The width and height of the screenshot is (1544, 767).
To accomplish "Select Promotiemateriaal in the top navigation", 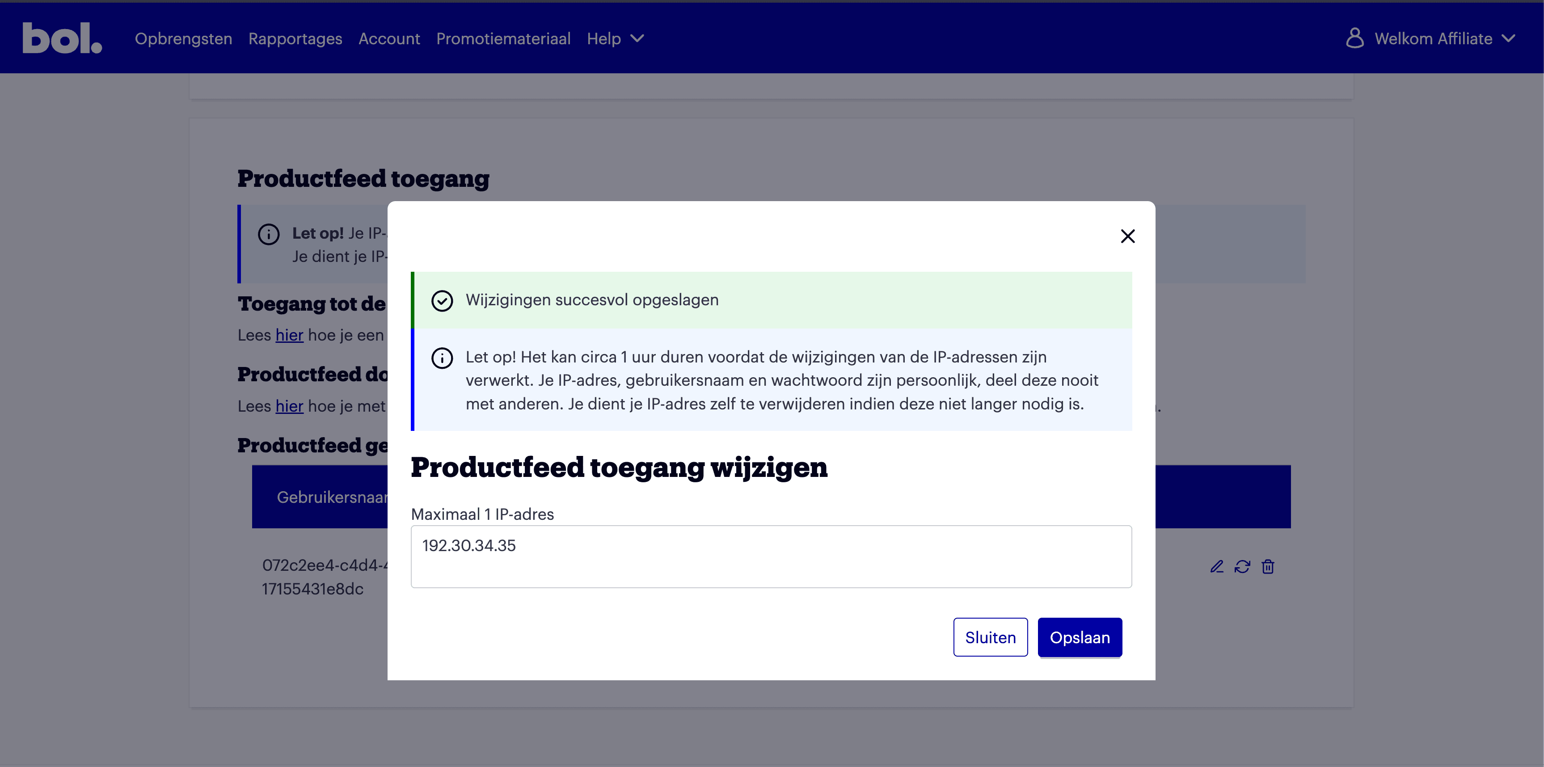I will tap(503, 38).
